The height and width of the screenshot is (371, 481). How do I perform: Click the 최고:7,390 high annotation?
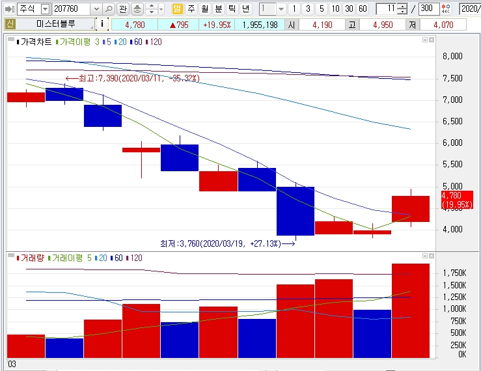(x=133, y=79)
